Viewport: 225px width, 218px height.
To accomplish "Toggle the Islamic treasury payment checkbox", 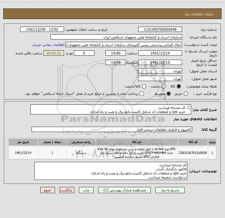I will click(142, 94).
